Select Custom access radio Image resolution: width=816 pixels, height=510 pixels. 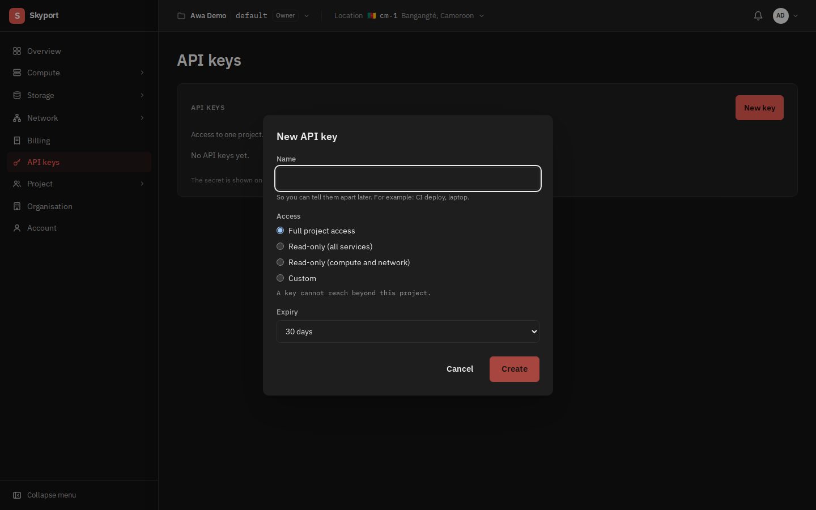tap(280, 278)
